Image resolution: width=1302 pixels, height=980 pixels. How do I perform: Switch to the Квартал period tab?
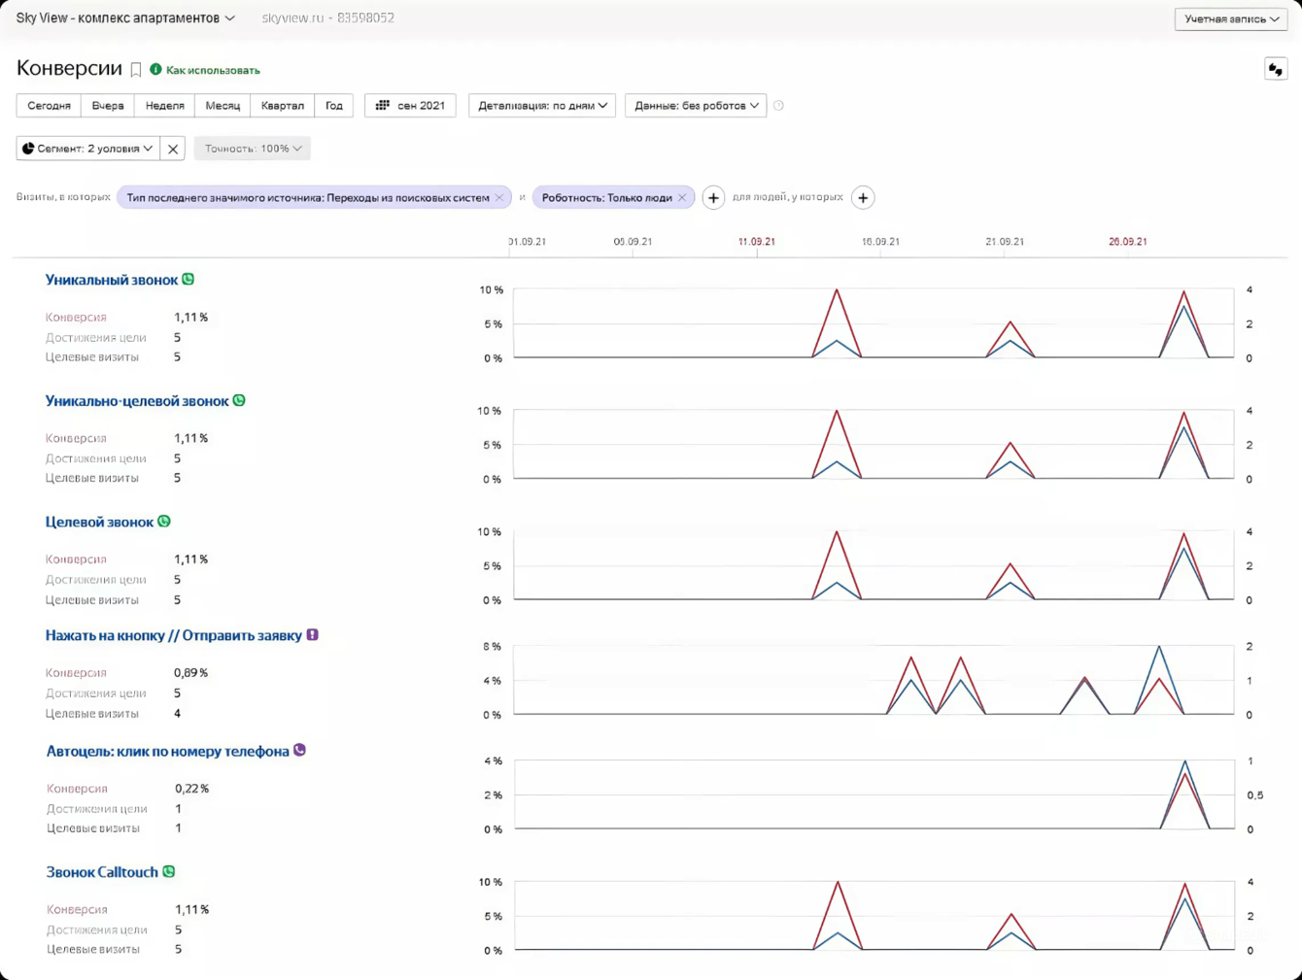click(282, 106)
